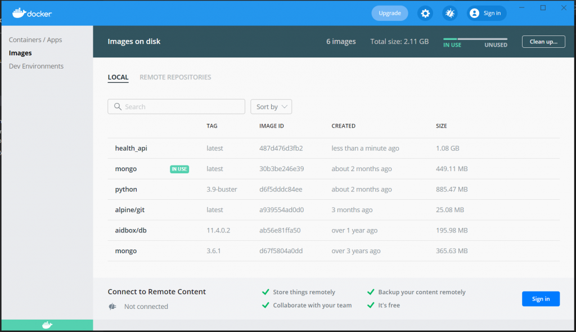
Task: Click the green check by Backup your content remotely
Action: [x=371, y=292]
